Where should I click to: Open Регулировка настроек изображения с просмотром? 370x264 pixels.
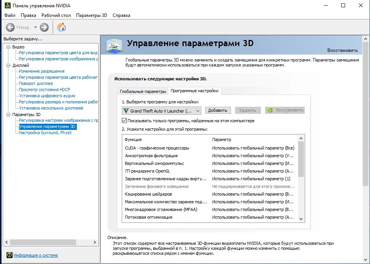pyautogui.click(x=58, y=120)
